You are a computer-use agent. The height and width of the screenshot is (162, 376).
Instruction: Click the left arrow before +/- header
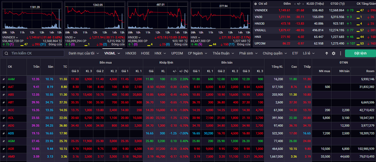295,4
